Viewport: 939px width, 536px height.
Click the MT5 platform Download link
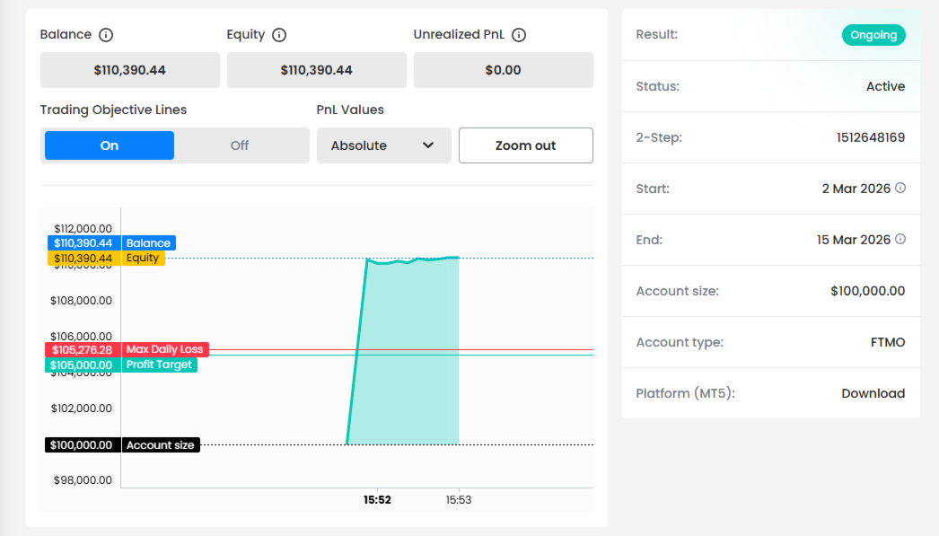(x=873, y=393)
